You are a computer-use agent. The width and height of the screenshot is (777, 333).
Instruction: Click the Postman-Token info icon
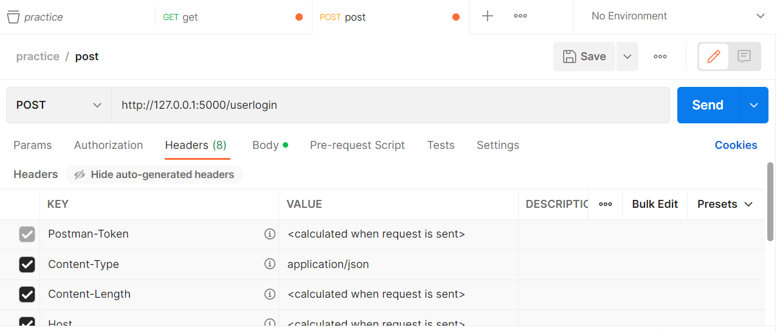pos(270,234)
